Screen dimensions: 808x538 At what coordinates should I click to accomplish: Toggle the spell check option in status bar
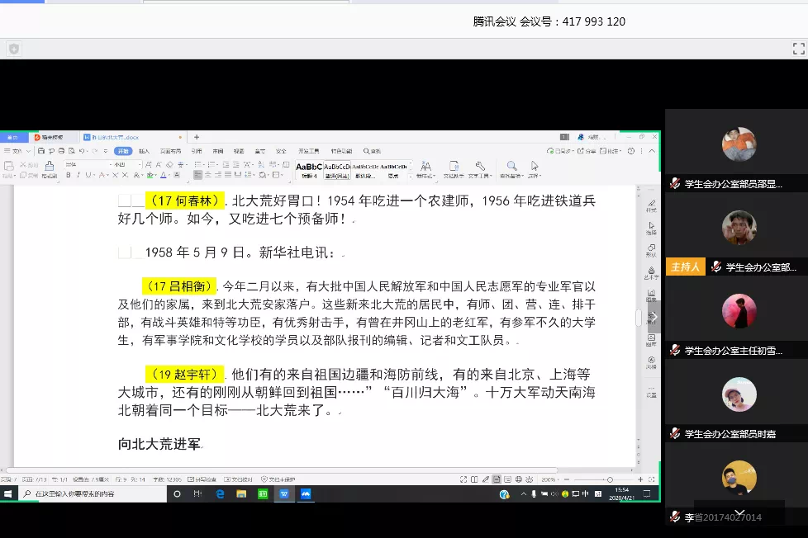(203, 479)
